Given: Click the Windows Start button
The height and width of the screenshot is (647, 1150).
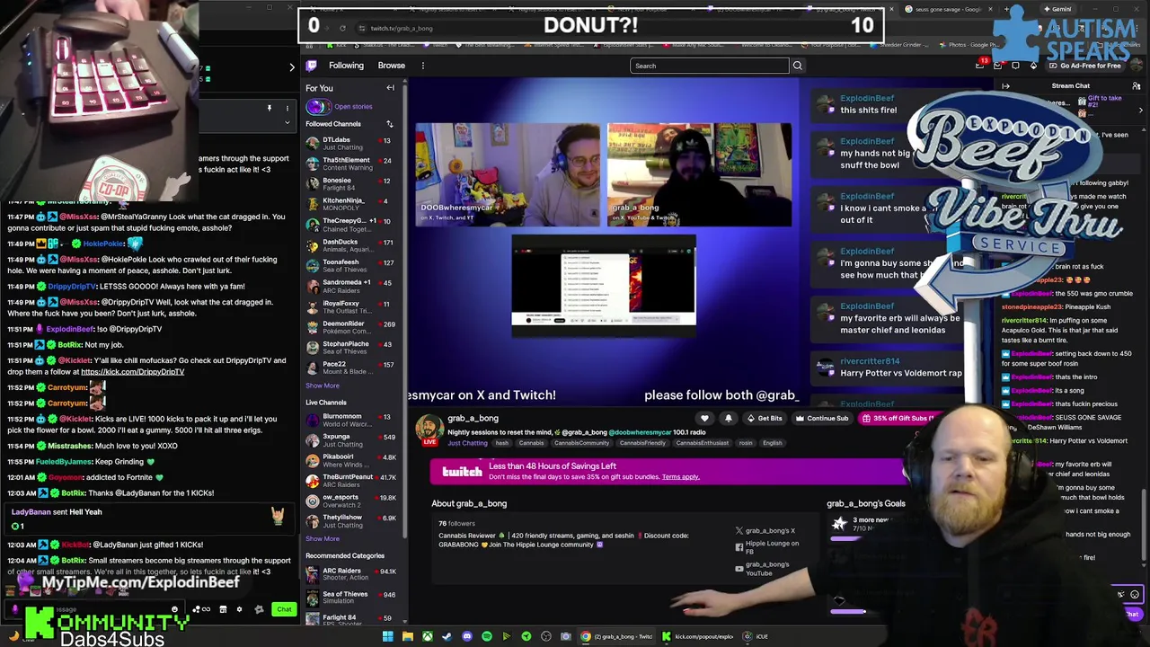Looking at the screenshot, I should coord(387,636).
